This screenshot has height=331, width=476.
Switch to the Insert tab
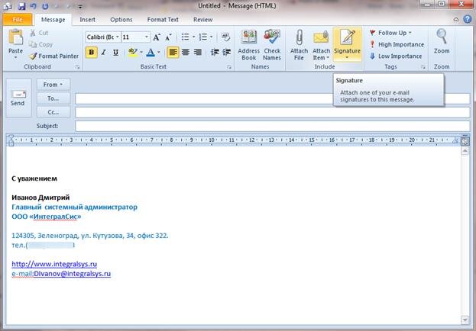(x=87, y=20)
